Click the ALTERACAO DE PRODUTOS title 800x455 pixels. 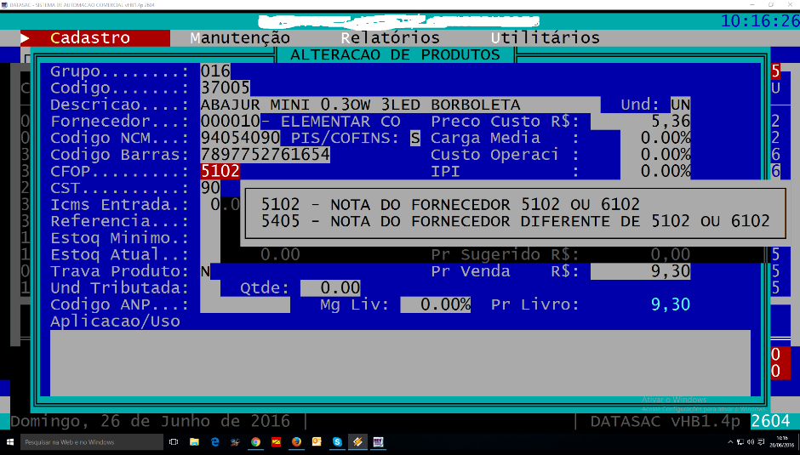[x=396, y=55]
